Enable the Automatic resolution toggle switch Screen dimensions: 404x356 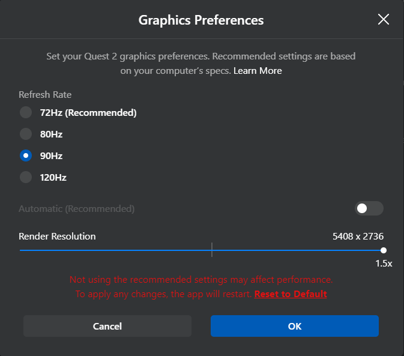(x=369, y=208)
